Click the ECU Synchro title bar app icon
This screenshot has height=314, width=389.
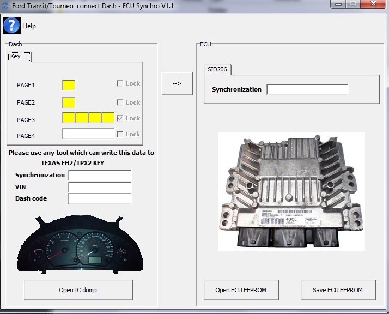[5, 5]
